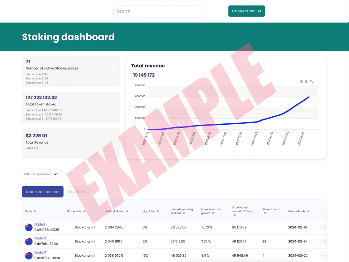Viewport: 349px width, 262px height.
Task: Click pending rewards value 27 513.55
Action: pos(178,241)
